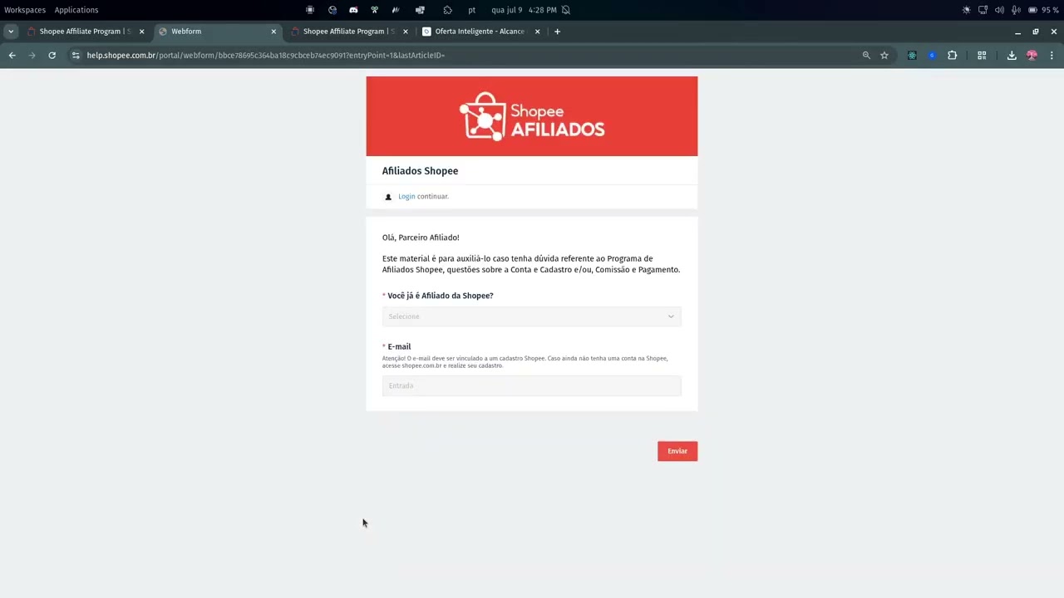Switch to the Oferta Inteligente tab
This screenshot has width=1064, height=598.
point(480,32)
